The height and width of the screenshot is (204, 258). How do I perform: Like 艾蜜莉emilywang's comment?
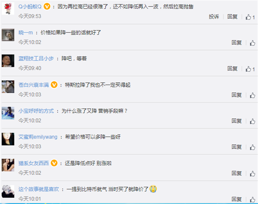click(x=253, y=147)
